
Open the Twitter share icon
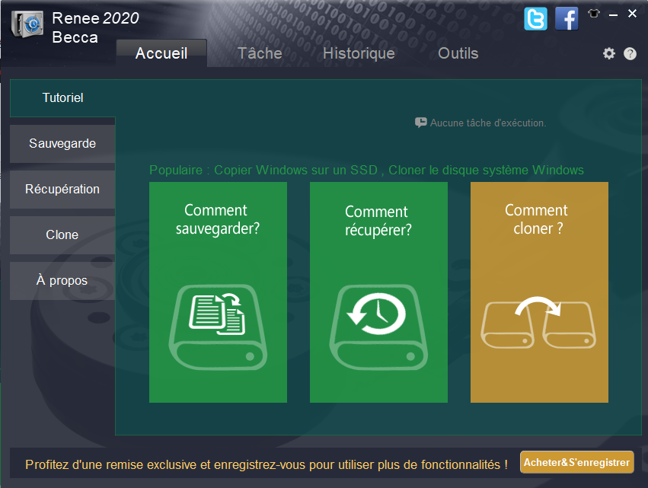tap(535, 18)
